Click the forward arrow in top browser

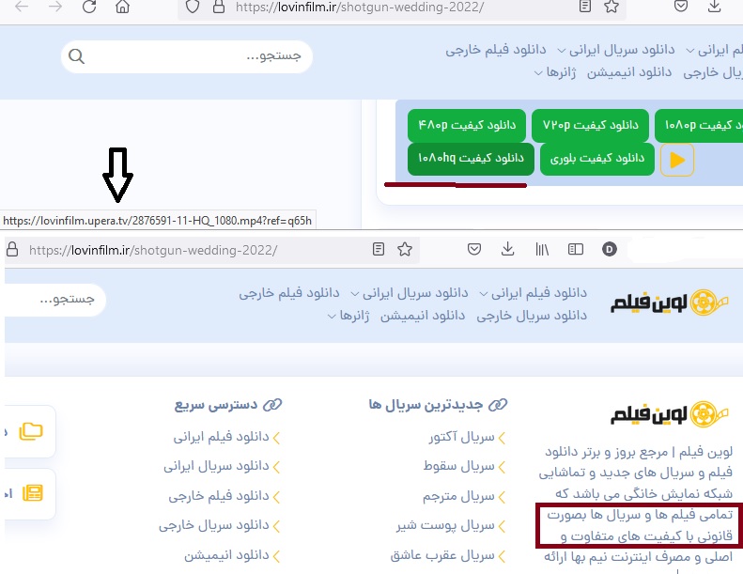(55, 7)
